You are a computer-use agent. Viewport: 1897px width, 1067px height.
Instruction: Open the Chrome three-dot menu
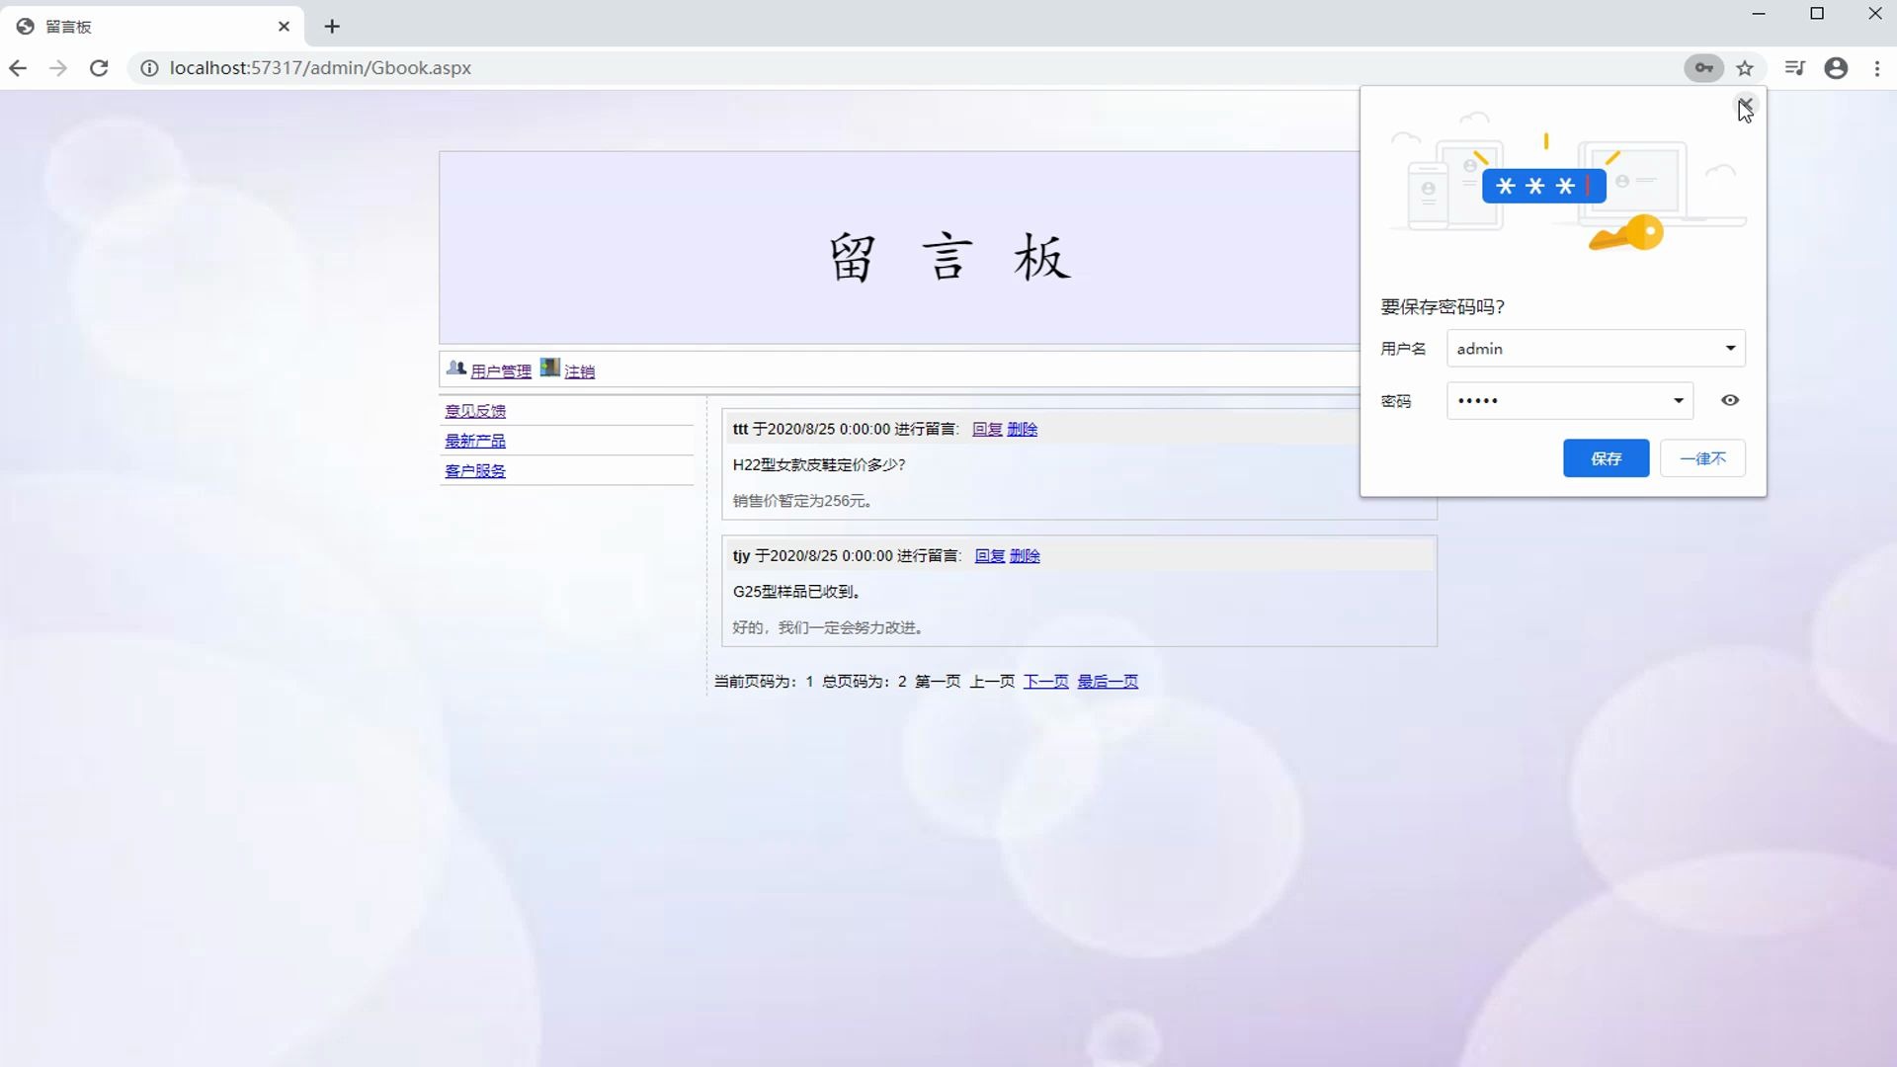(1877, 68)
